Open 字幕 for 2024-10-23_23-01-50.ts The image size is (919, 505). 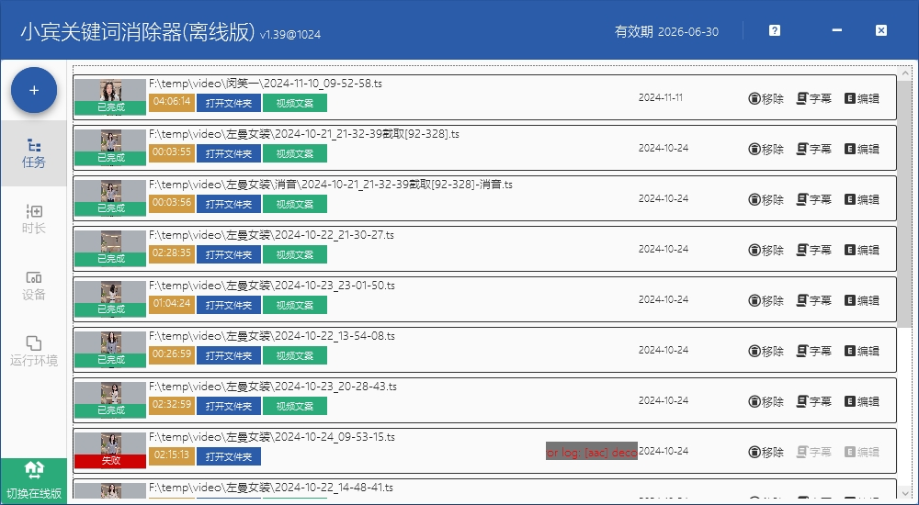click(813, 300)
